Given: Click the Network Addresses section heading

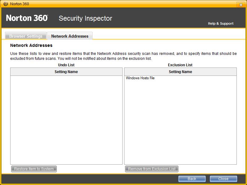Looking at the screenshot, I should click(31, 45).
